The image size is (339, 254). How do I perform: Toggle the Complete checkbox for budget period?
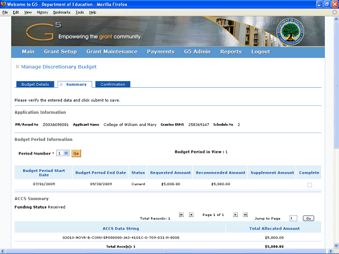point(310,185)
